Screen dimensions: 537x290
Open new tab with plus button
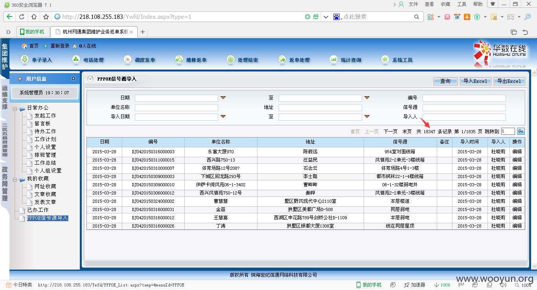143,32
